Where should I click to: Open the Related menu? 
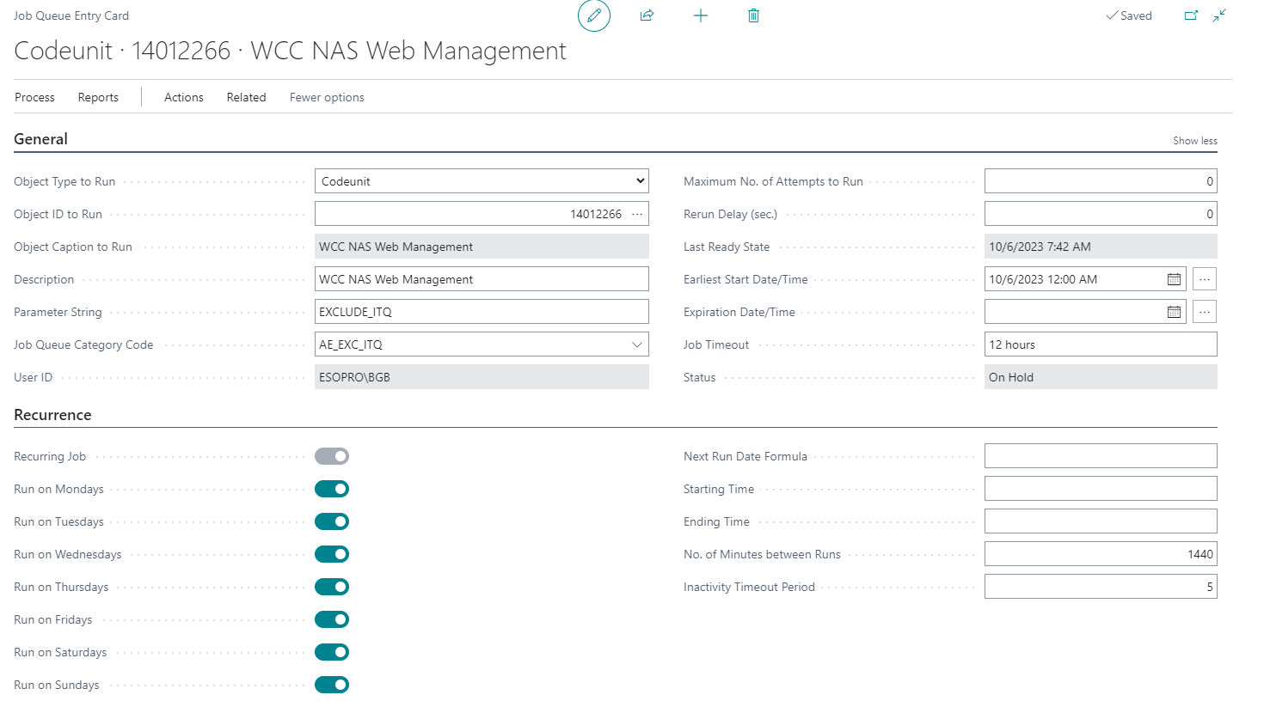click(x=246, y=97)
